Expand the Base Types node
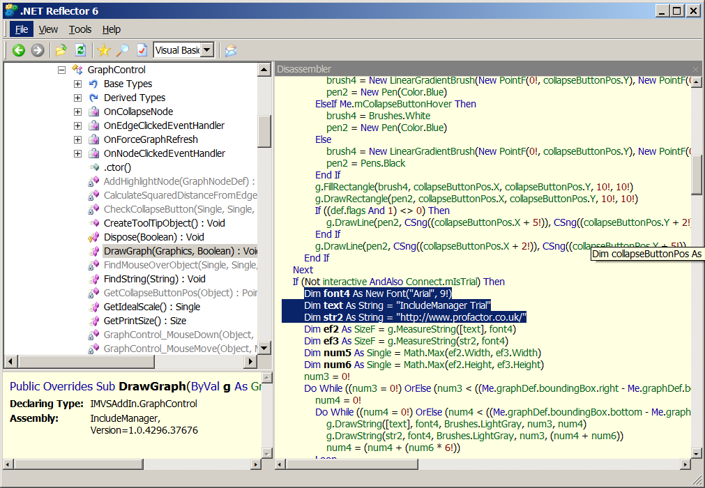 point(77,84)
